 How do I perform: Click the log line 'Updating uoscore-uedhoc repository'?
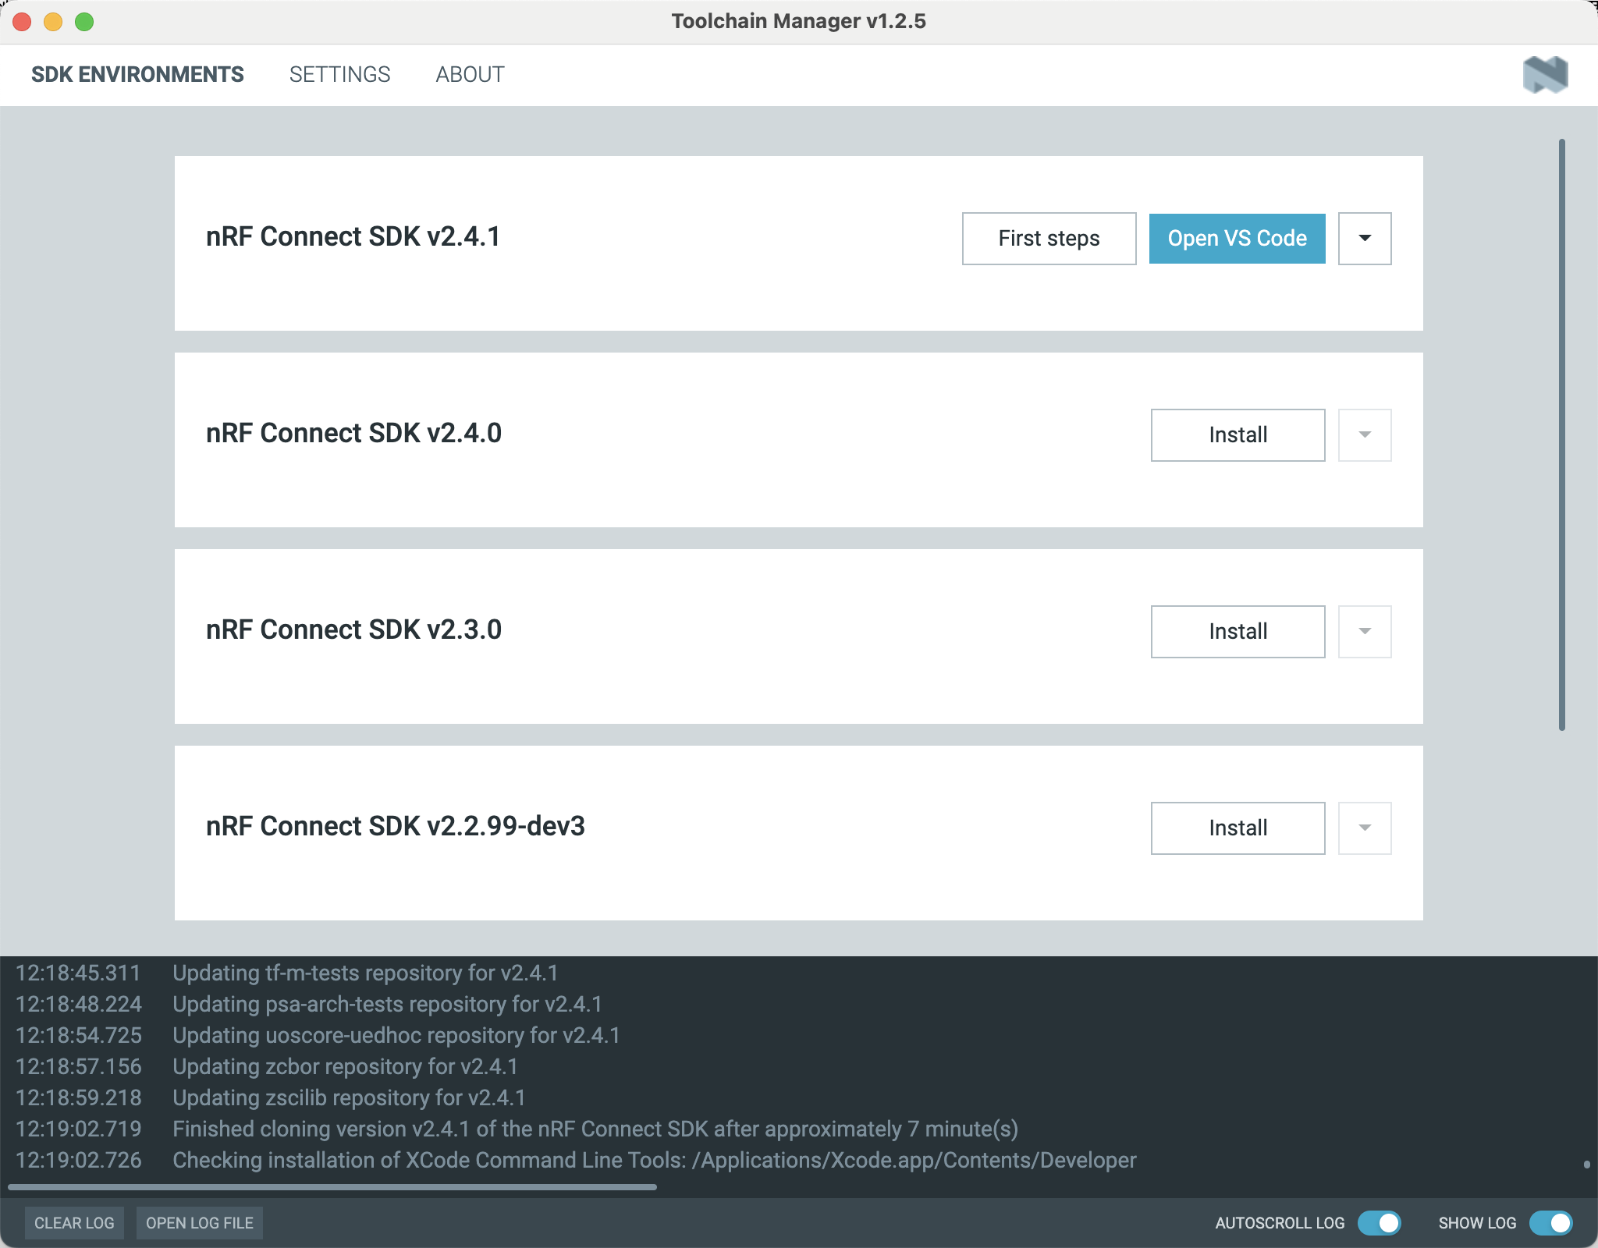point(396,1036)
